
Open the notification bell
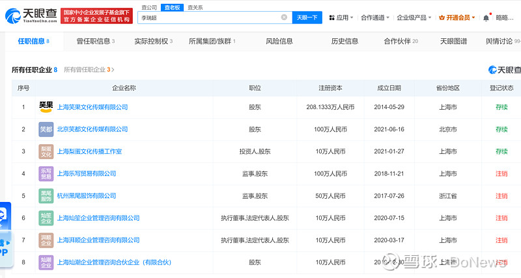[486, 18]
